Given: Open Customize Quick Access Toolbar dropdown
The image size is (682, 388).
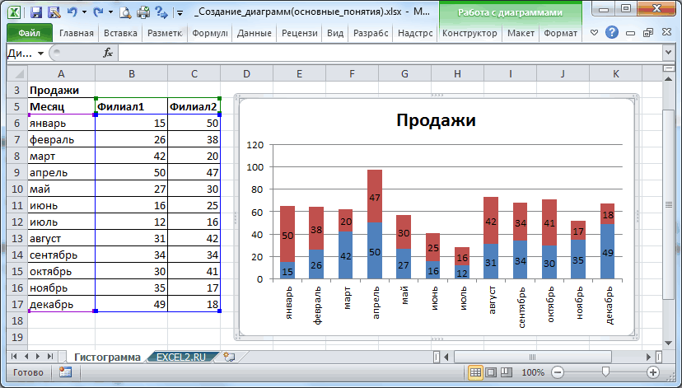Looking at the screenshot, I should point(179,13).
